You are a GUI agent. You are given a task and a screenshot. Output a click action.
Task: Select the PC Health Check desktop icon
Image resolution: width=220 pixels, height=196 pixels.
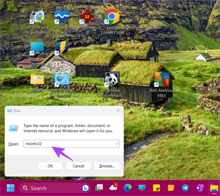tap(62, 17)
